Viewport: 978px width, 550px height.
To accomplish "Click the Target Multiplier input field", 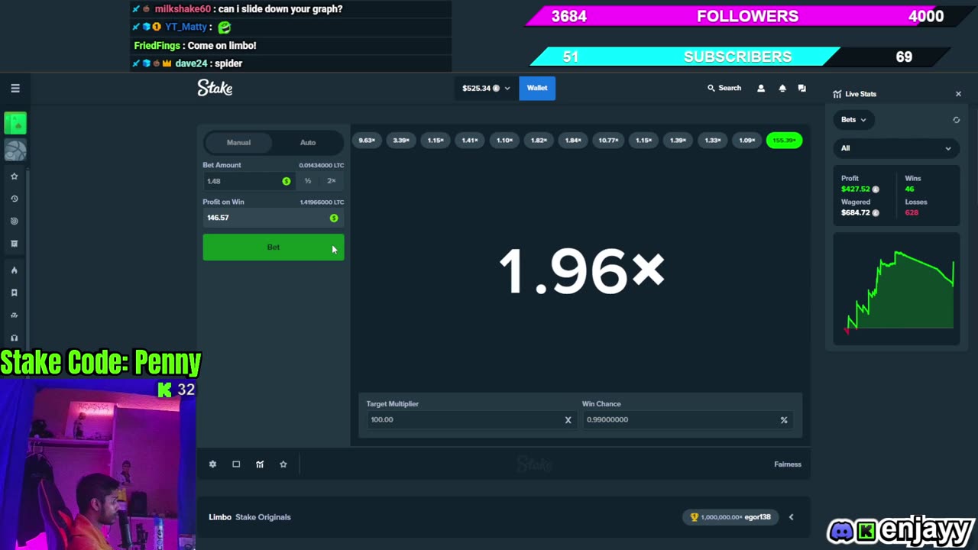I will (470, 419).
